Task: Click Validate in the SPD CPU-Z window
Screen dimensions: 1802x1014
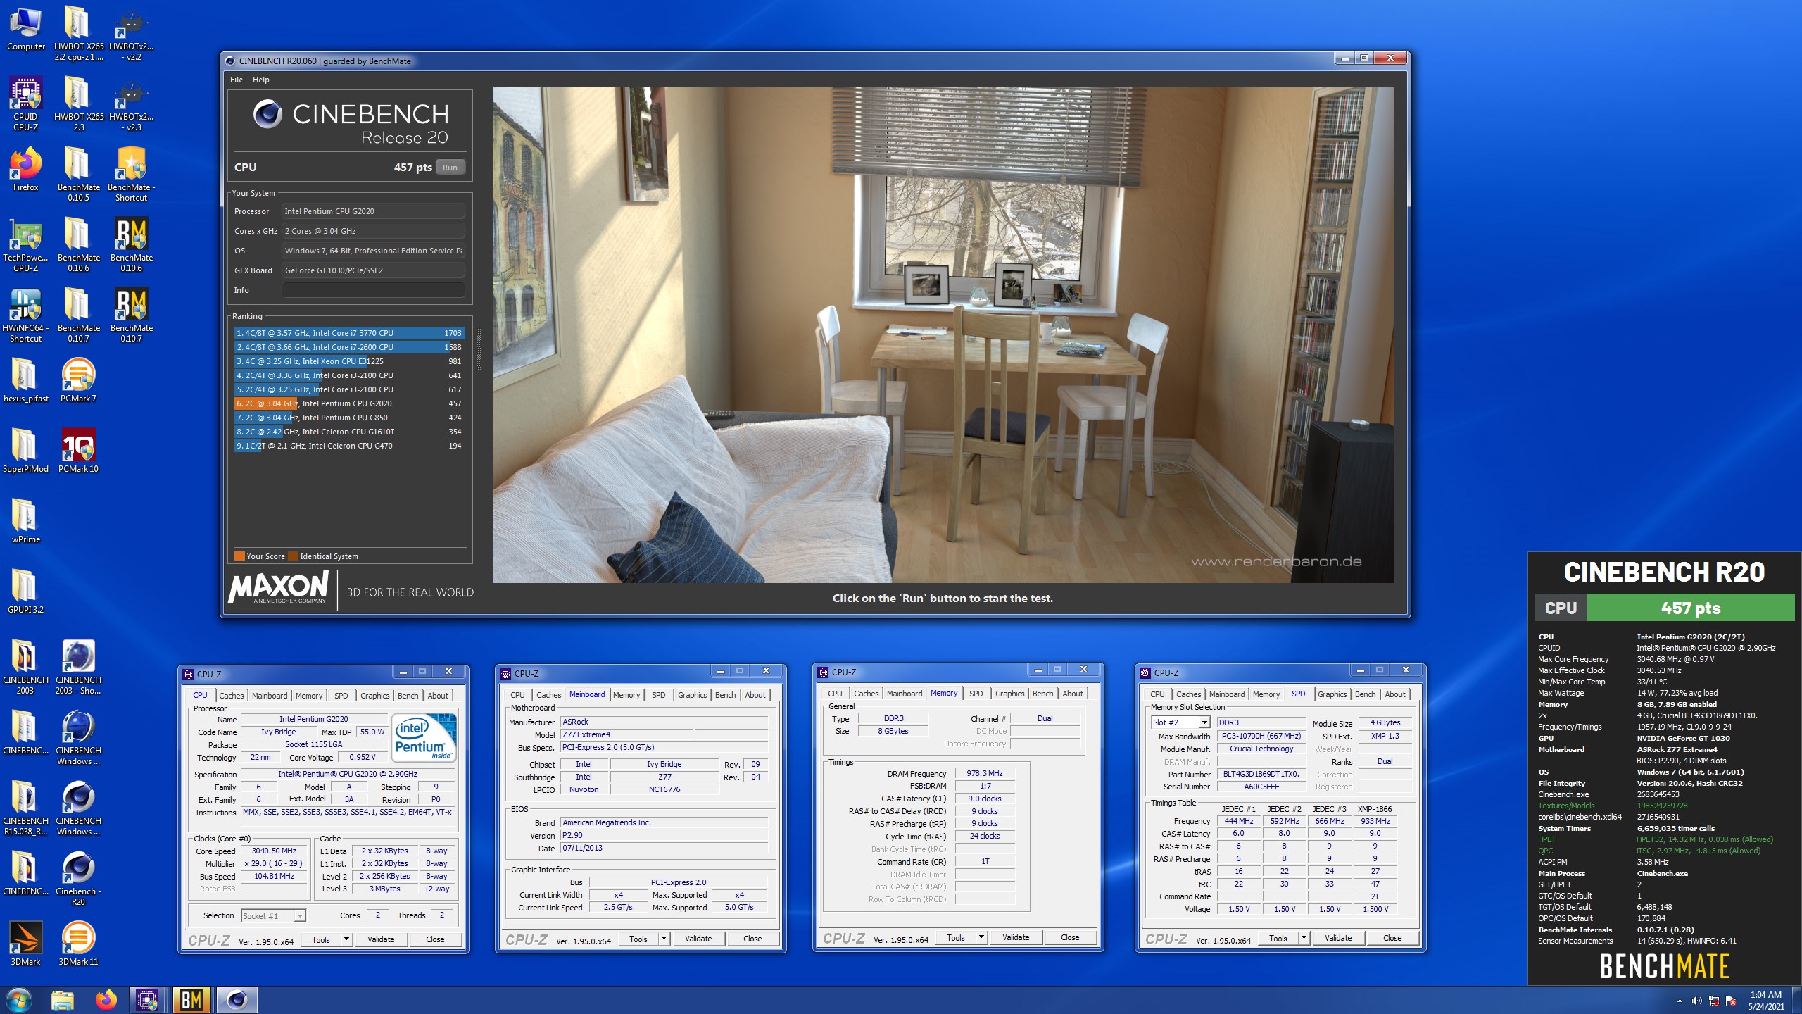Action: tap(1338, 938)
